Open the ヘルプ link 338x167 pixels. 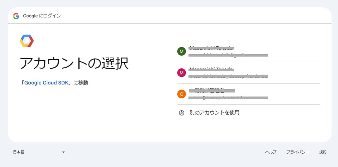point(270,152)
